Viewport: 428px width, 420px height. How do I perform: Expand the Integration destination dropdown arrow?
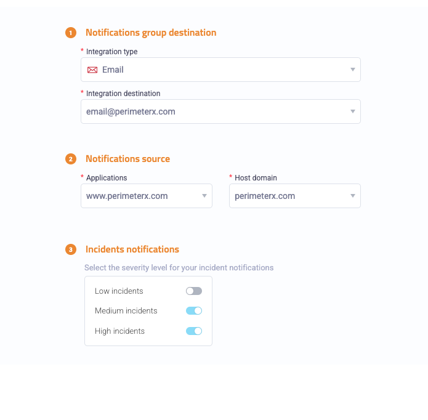(353, 111)
